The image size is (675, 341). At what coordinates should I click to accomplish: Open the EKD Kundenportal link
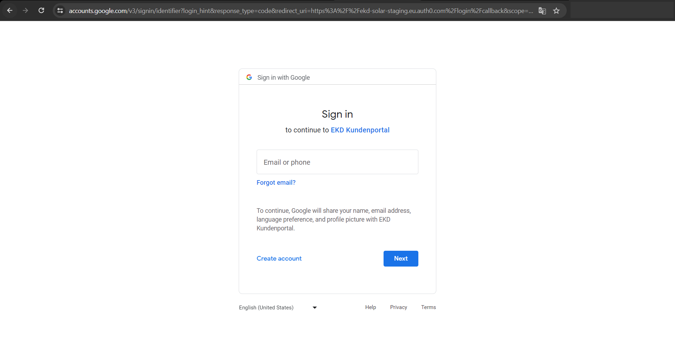click(360, 130)
